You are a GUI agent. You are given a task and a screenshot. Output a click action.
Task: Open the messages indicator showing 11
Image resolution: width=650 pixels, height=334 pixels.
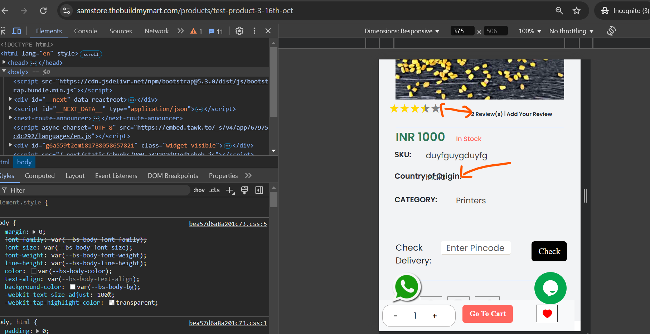click(x=216, y=31)
